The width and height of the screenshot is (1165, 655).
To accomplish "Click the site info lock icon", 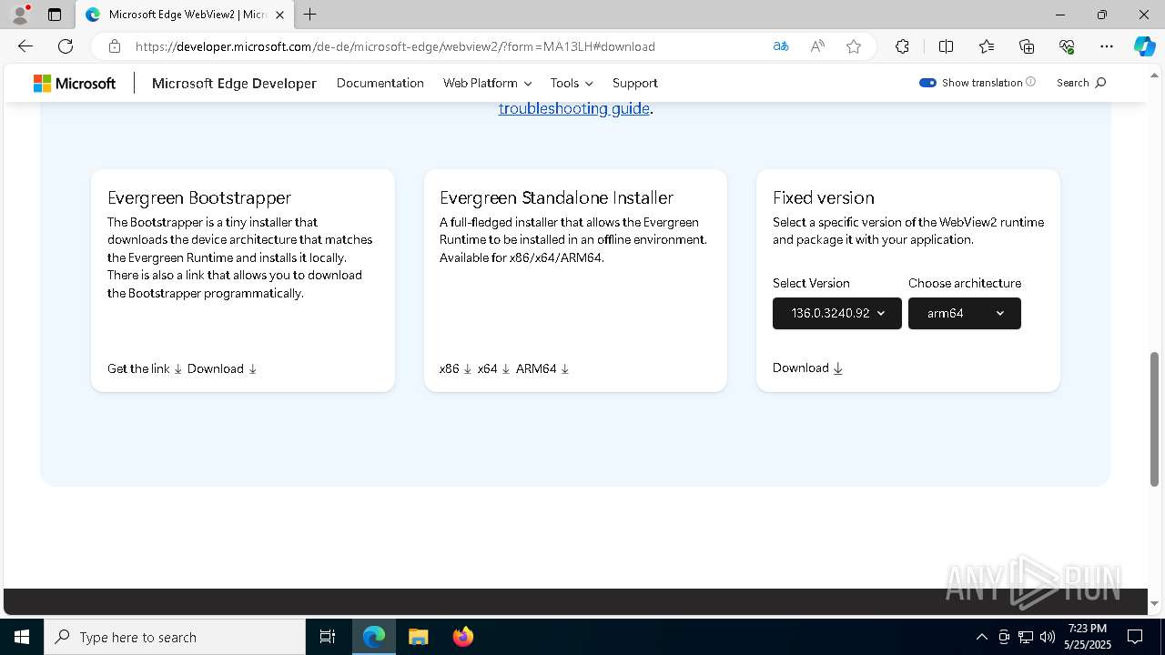I will pos(115,46).
